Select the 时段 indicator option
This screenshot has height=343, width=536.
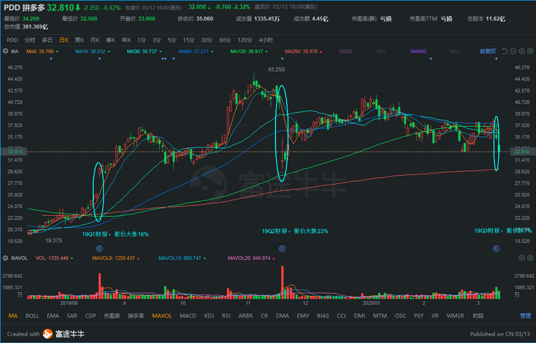(478, 316)
